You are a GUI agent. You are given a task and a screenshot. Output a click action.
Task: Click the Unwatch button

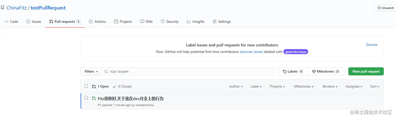385,8
